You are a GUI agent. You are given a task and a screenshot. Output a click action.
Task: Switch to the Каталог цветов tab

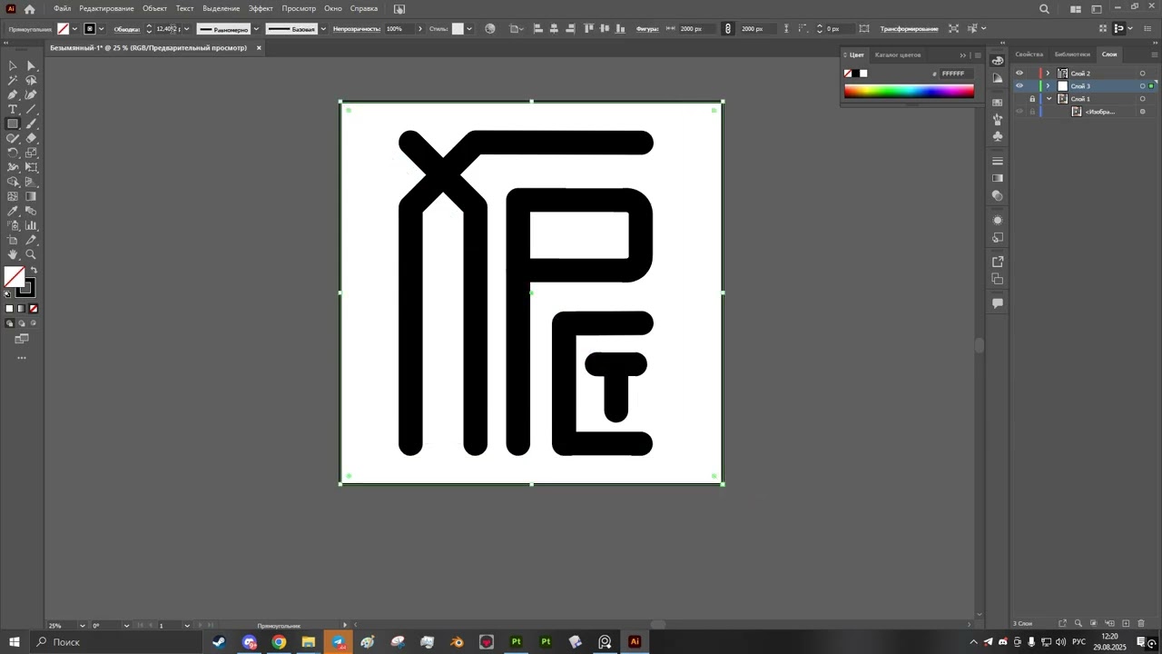[898, 54]
